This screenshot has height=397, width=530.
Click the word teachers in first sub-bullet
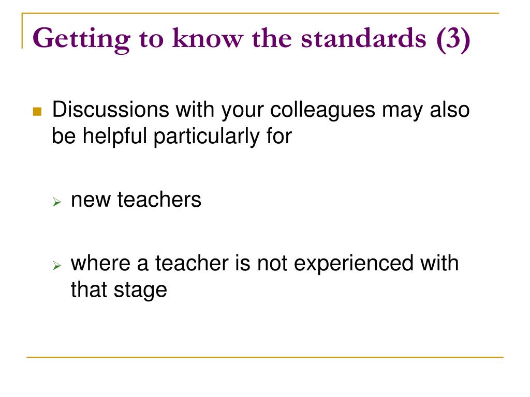(x=159, y=200)
